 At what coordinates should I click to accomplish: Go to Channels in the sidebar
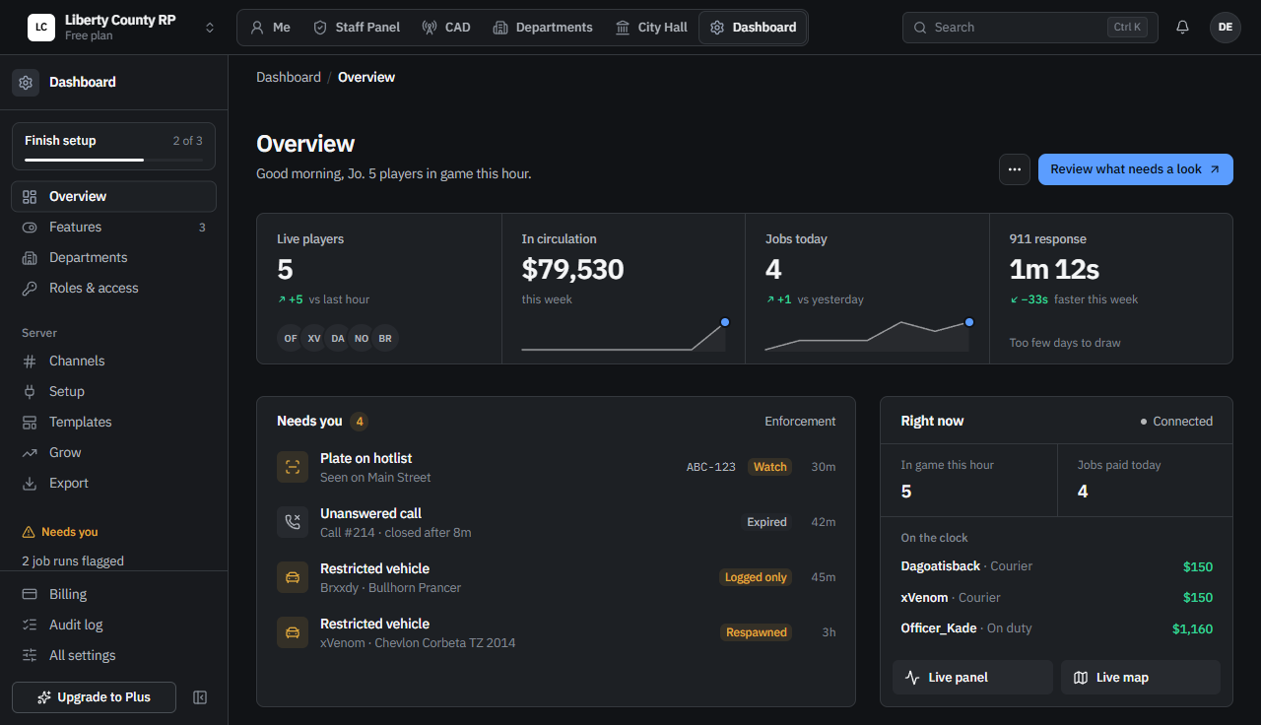tap(113, 362)
